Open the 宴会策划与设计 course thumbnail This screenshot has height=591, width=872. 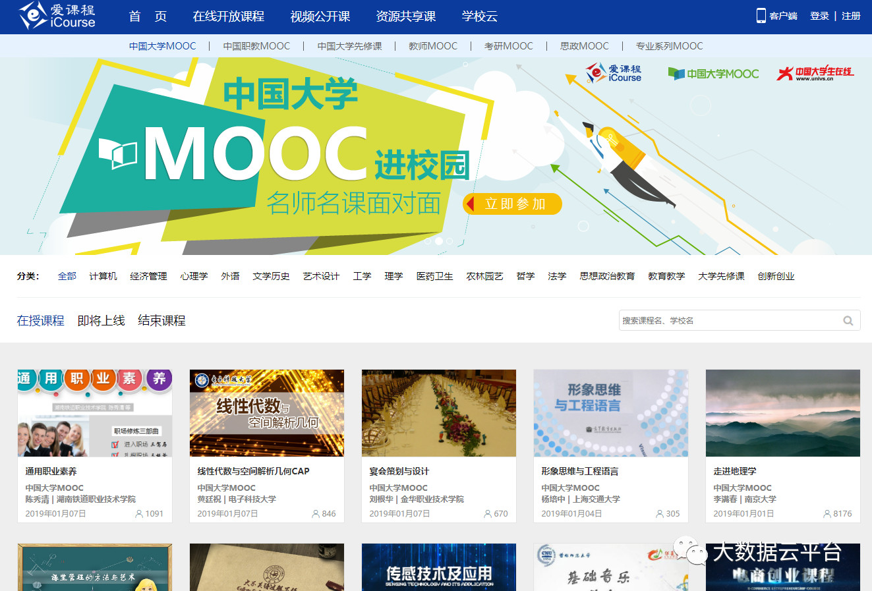[438, 413]
